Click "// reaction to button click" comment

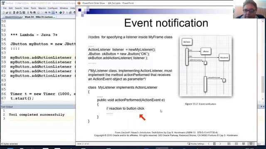[125, 108]
